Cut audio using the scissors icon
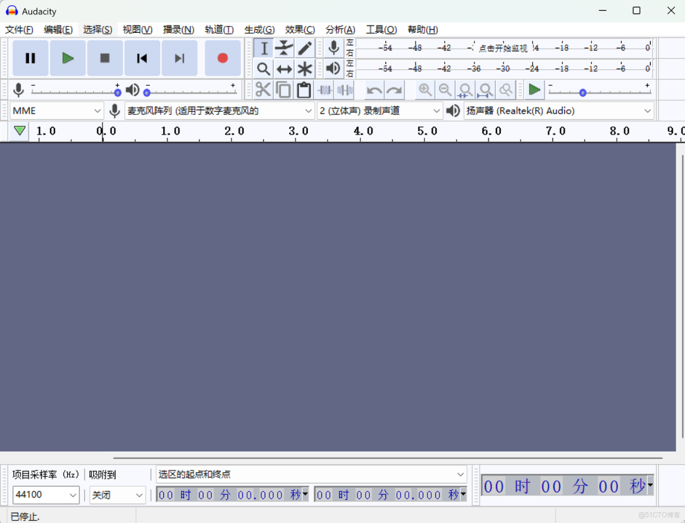This screenshot has width=685, height=523. click(263, 90)
